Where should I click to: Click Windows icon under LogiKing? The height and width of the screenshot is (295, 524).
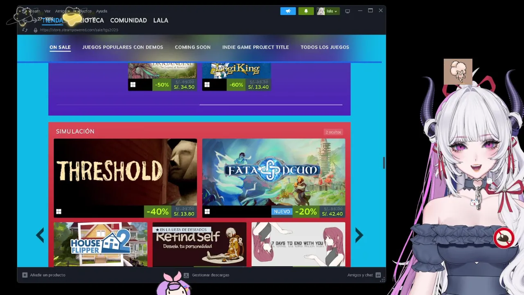click(x=207, y=85)
